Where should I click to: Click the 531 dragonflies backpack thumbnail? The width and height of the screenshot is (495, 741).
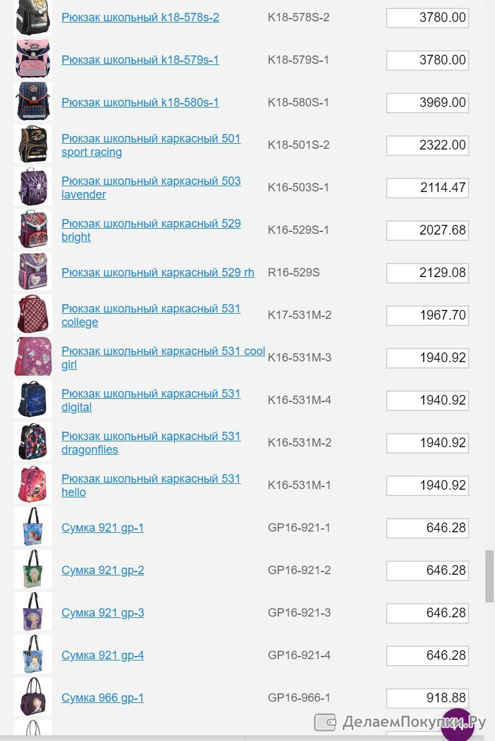point(33,442)
